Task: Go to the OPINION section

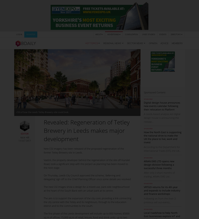Action: 153,43
